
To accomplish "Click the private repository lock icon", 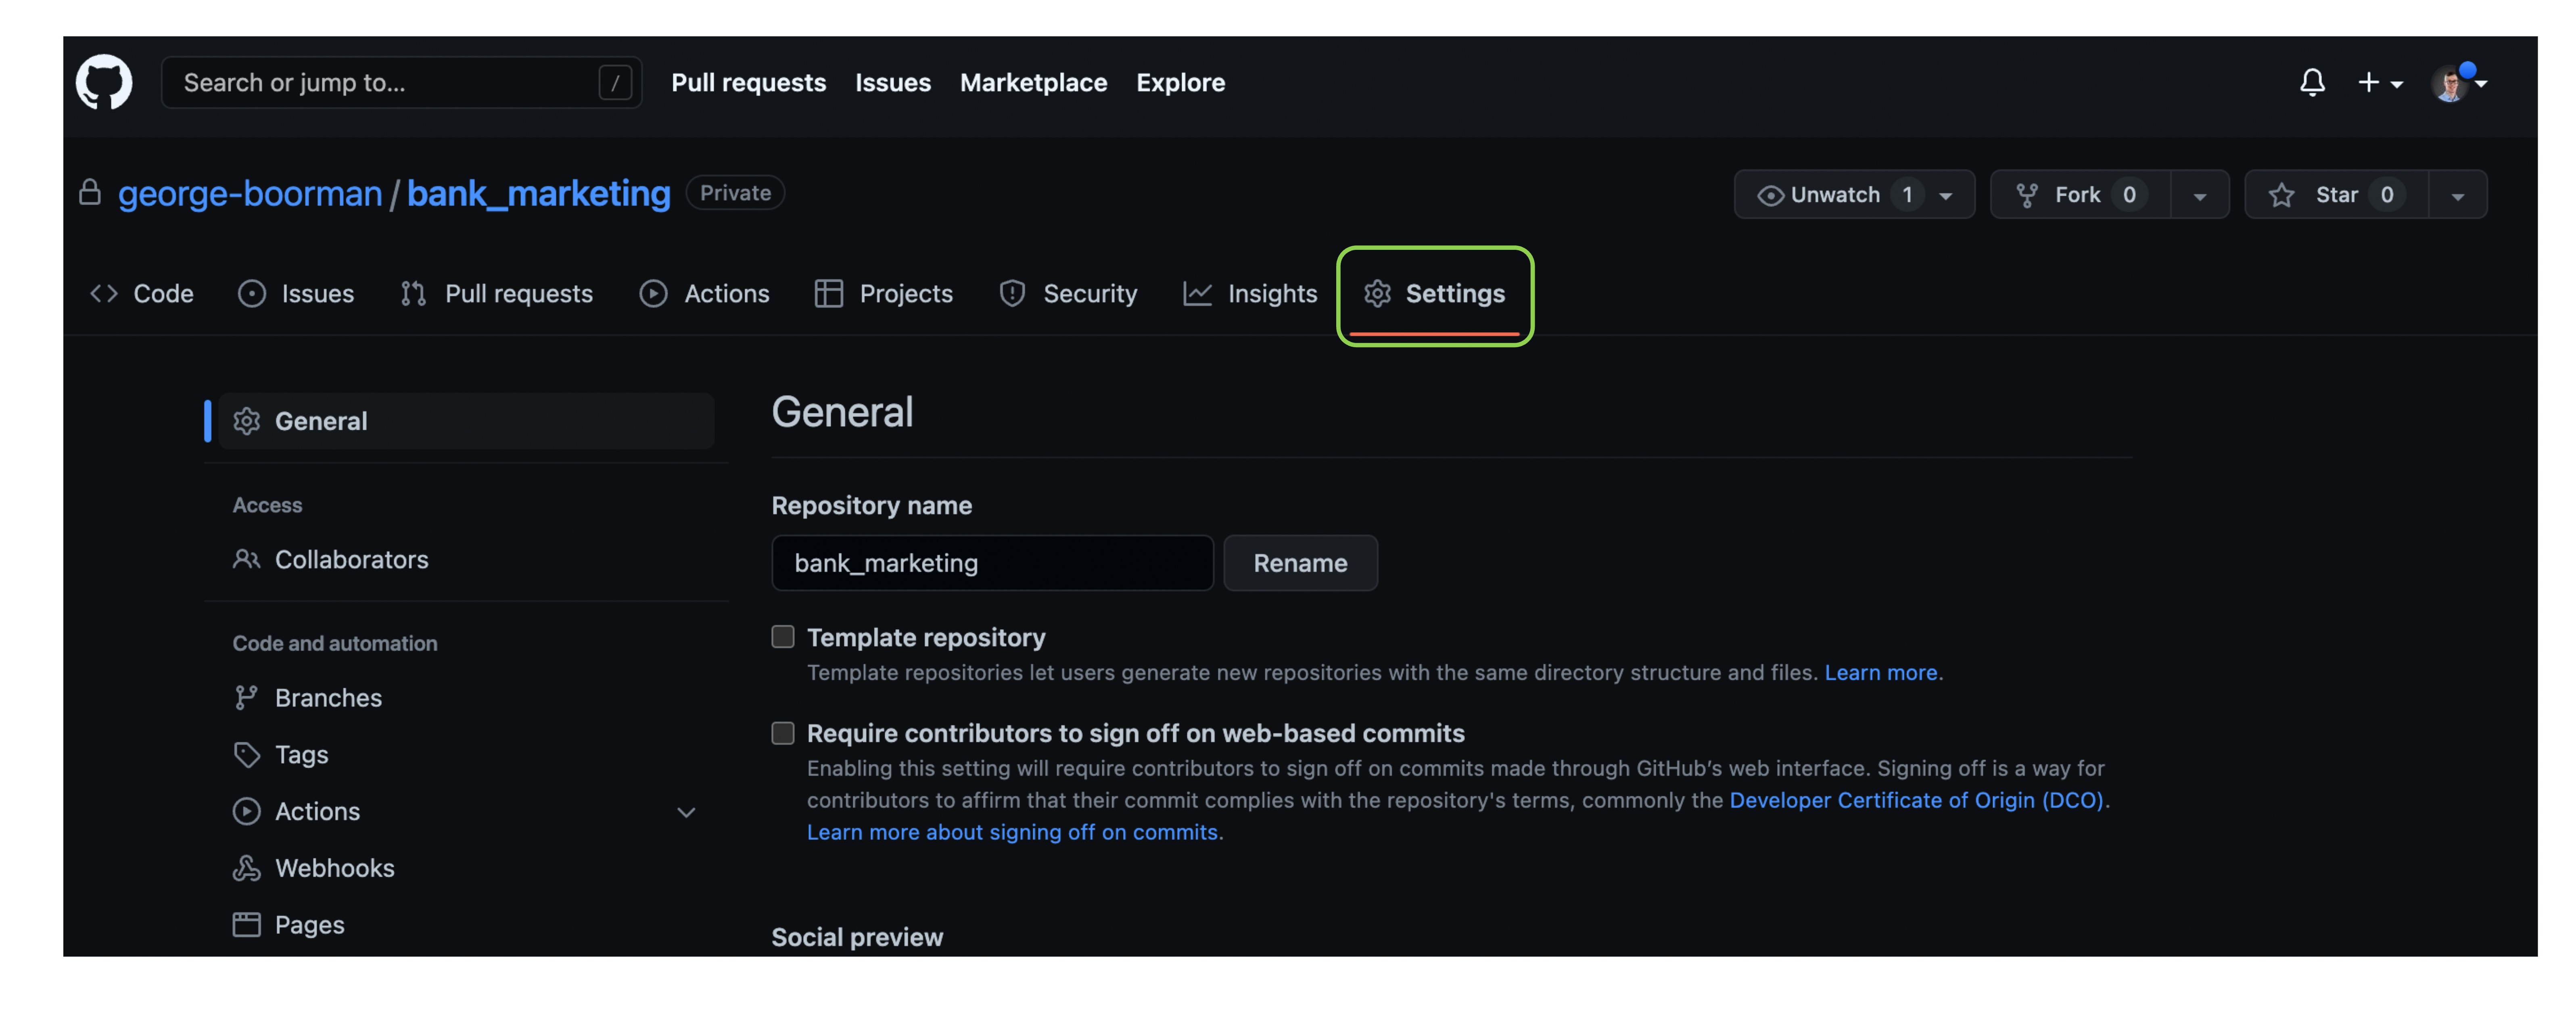I will [90, 192].
